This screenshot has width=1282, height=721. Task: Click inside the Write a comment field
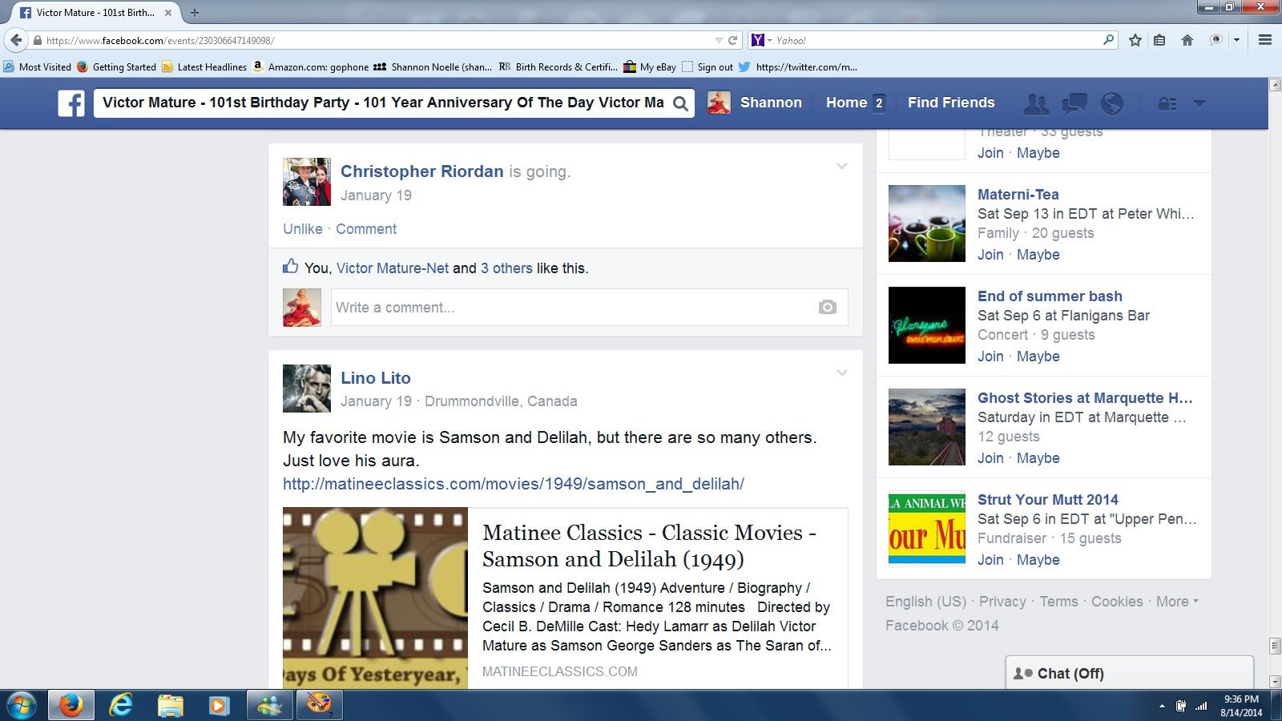pos(589,308)
